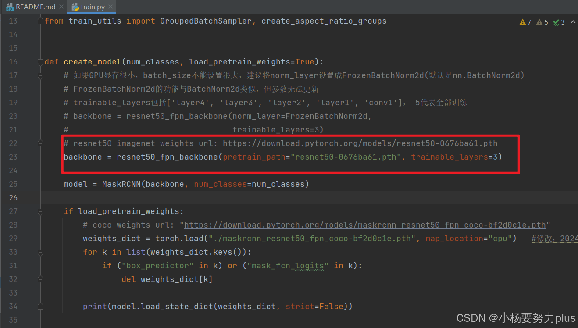This screenshot has width=578, height=328.
Task: Collapse the for loop at line 30
Action: [x=40, y=252]
